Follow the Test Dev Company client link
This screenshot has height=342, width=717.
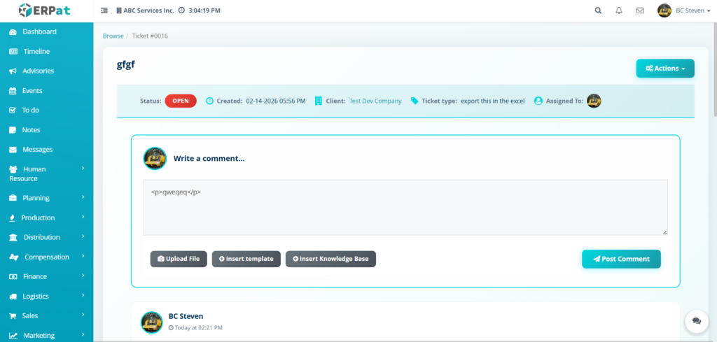pyautogui.click(x=375, y=101)
